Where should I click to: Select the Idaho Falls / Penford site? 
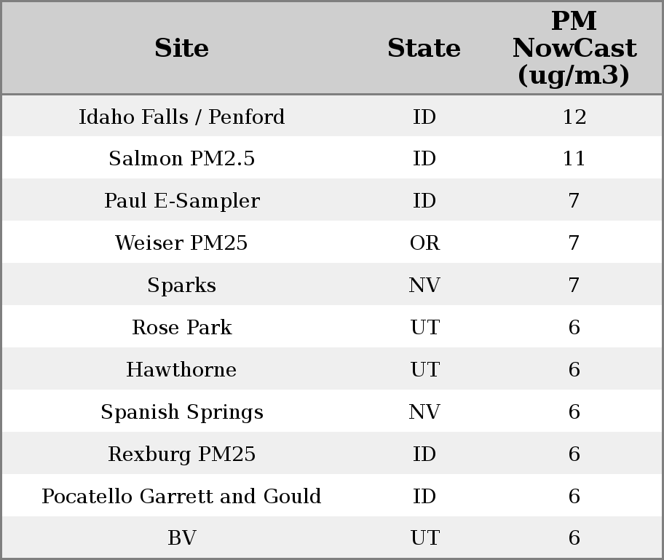(x=181, y=117)
